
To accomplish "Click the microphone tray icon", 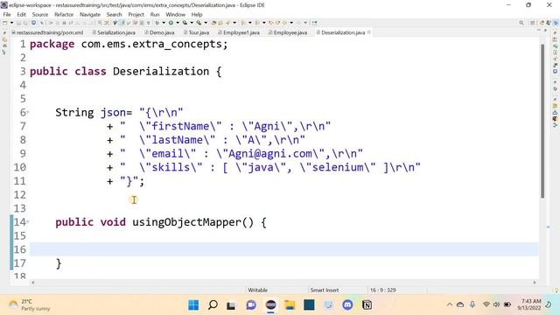I will 472,304.
